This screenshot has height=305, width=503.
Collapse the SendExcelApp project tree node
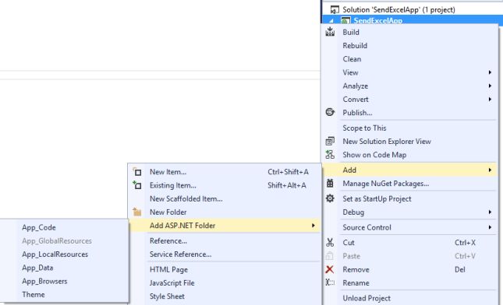click(x=331, y=21)
